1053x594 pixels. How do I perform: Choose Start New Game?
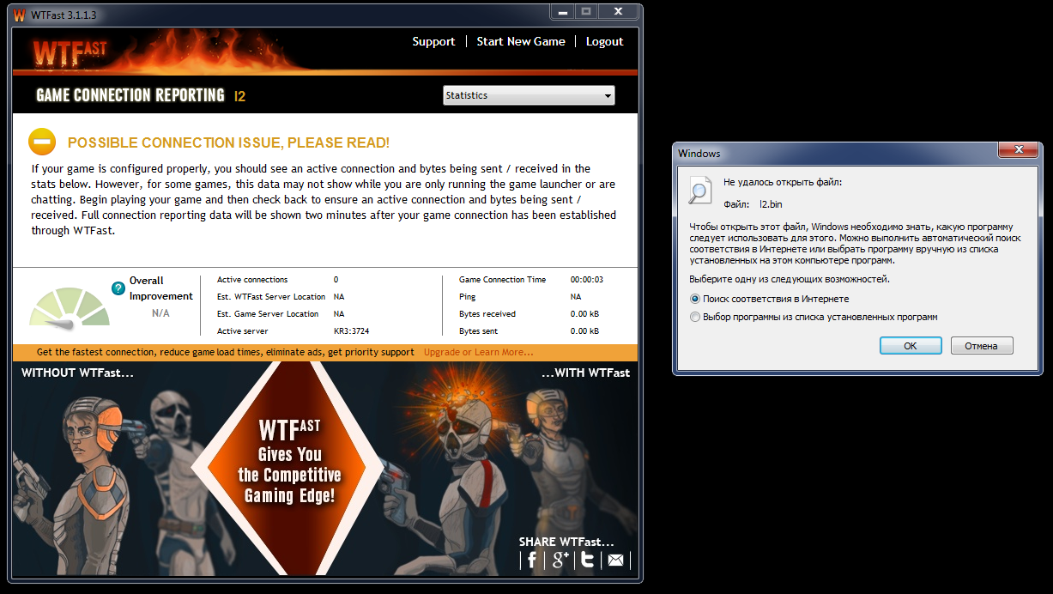[x=521, y=41]
